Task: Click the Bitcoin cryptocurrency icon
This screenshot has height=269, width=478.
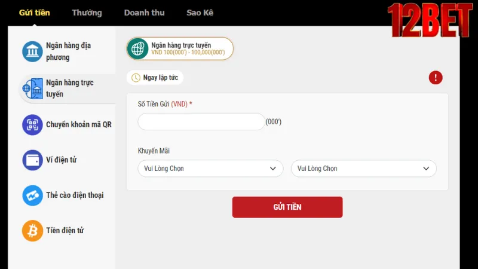Action: (x=32, y=231)
